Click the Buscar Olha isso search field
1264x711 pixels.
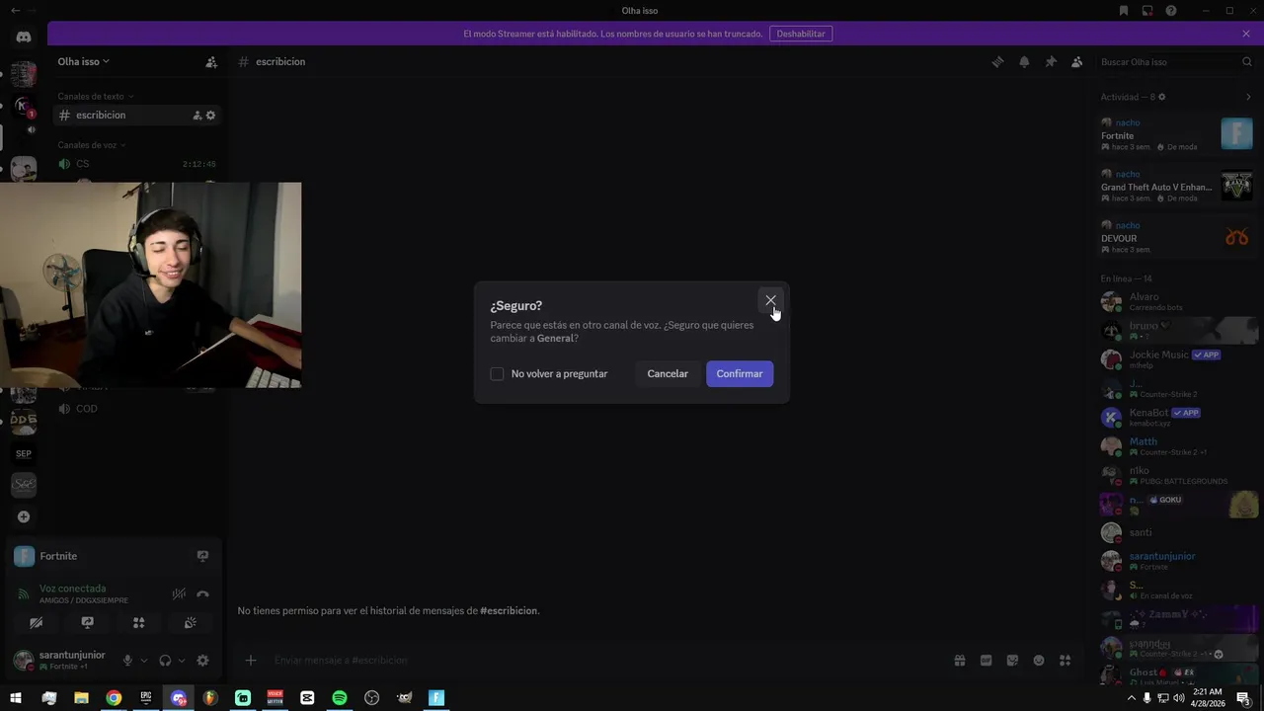click(x=1175, y=61)
